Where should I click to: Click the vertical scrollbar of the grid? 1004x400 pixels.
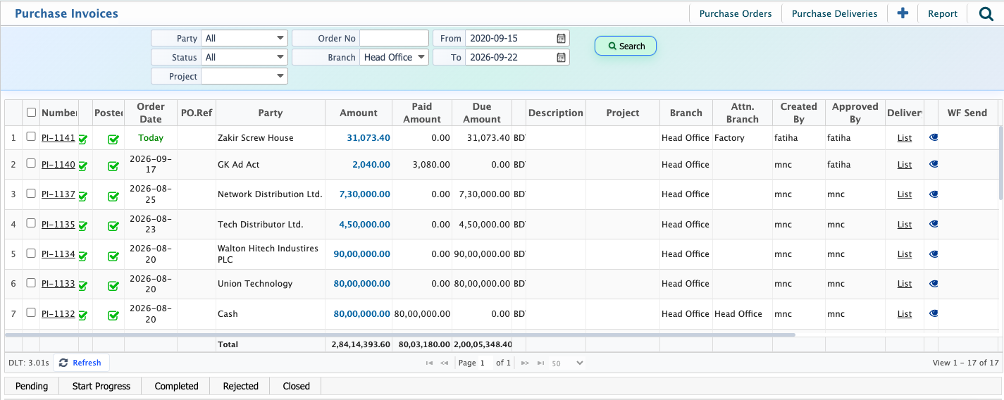(x=1000, y=163)
